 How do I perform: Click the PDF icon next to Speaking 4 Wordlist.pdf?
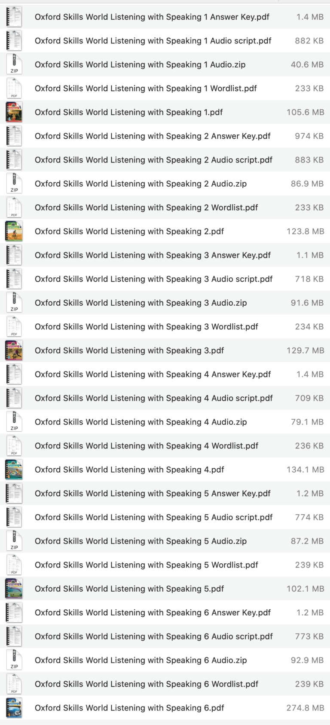pyautogui.click(x=14, y=445)
